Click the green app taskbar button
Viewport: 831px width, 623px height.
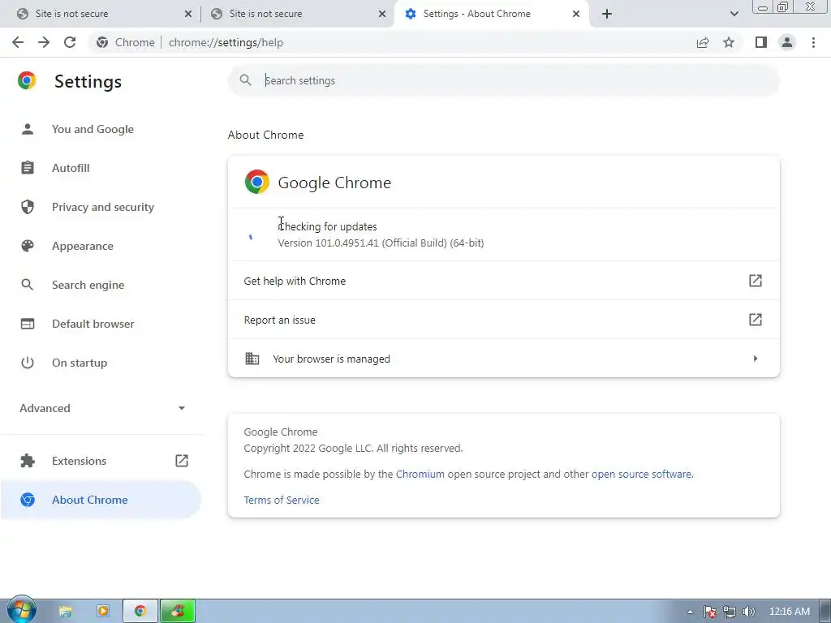tap(178, 612)
